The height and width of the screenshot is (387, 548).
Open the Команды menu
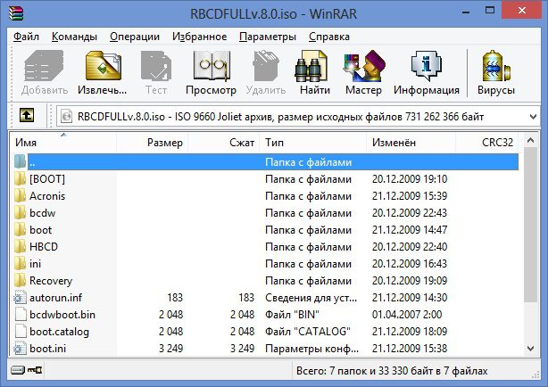[x=74, y=37]
